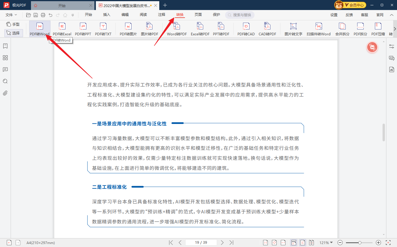Click the zoom slider handle in status bar
The image size is (397, 247).
pos(360,243)
